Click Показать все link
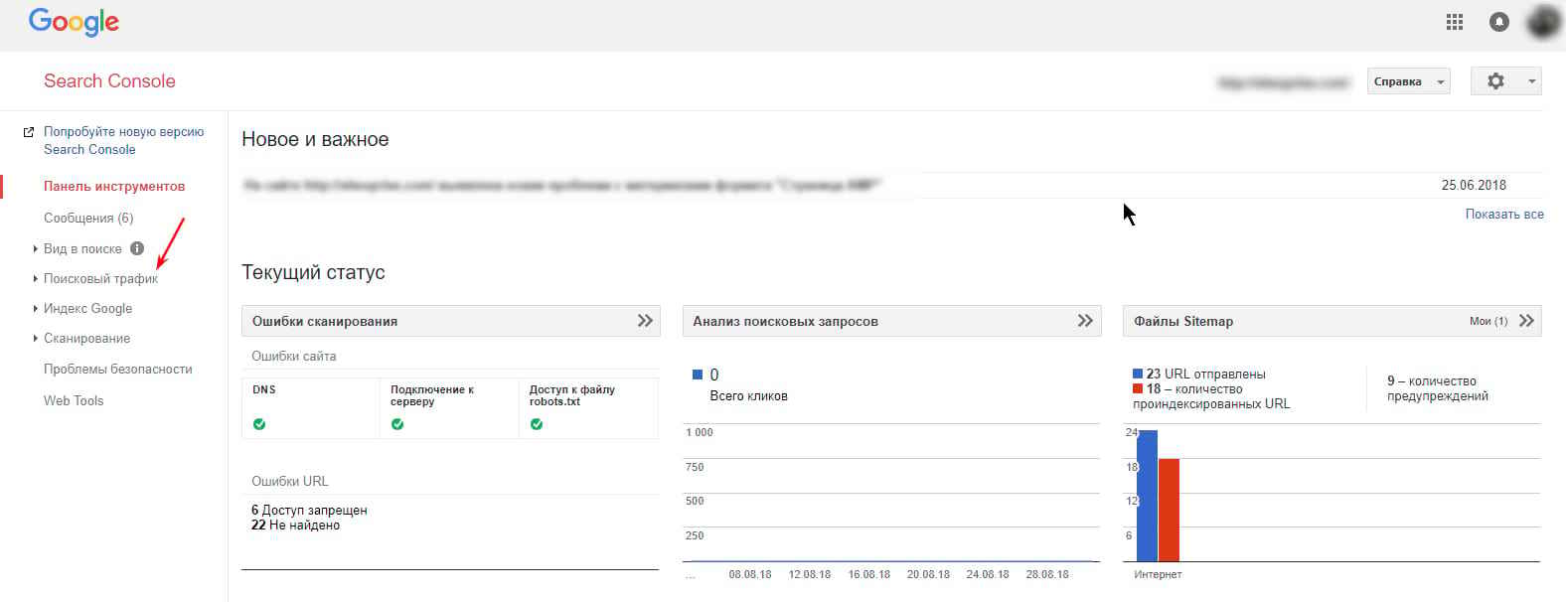The width and height of the screenshot is (1566, 602). [1504, 214]
